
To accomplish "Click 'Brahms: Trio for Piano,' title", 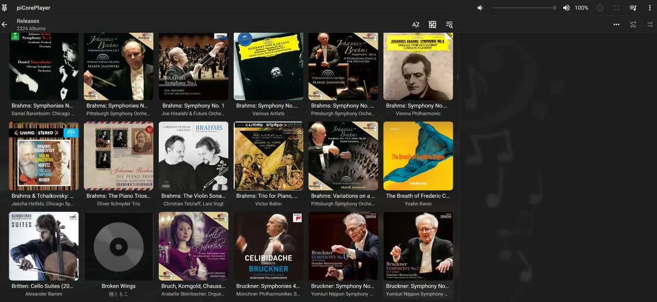I will pos(268,196).
